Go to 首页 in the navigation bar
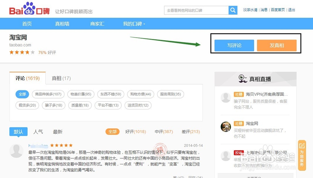Viewport: 313px width, 178px height. [x=27, y=24]
